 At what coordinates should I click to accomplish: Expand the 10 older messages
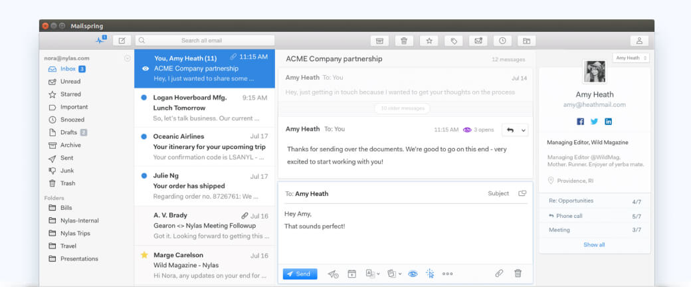pyautogui.click(x=403, y=108)
